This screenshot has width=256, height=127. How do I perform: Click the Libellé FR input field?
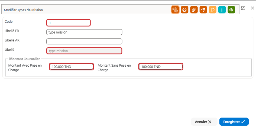pyautogui.click(x=84, y=32)
